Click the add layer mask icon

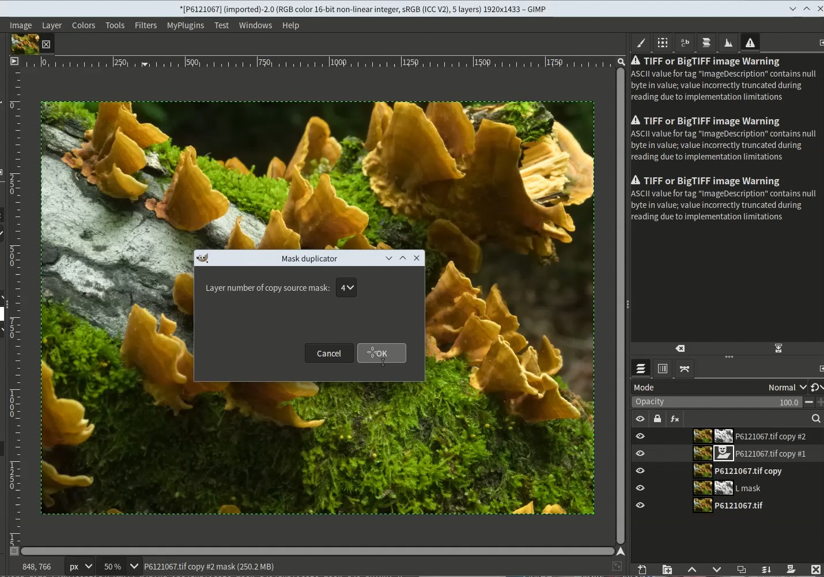(x=791, y=570)
